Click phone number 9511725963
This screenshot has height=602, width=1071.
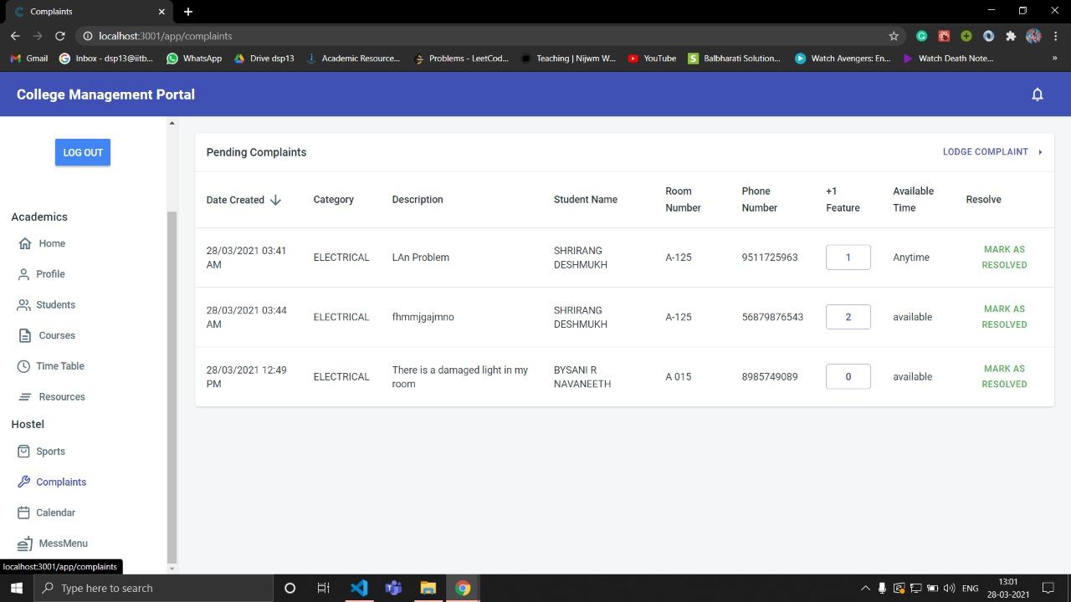click(x=769, y=258)
